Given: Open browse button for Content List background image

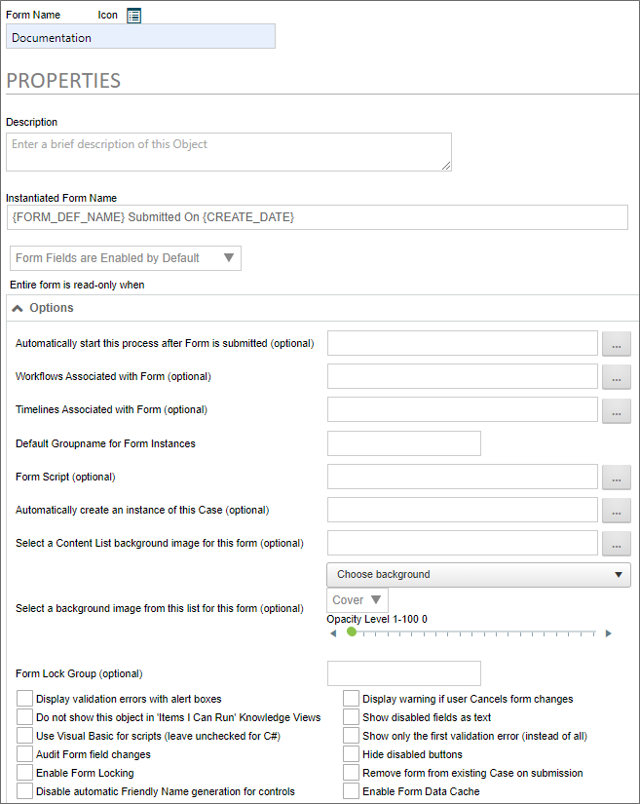Looking at the screenshot, I should click(x=616, y=543).
